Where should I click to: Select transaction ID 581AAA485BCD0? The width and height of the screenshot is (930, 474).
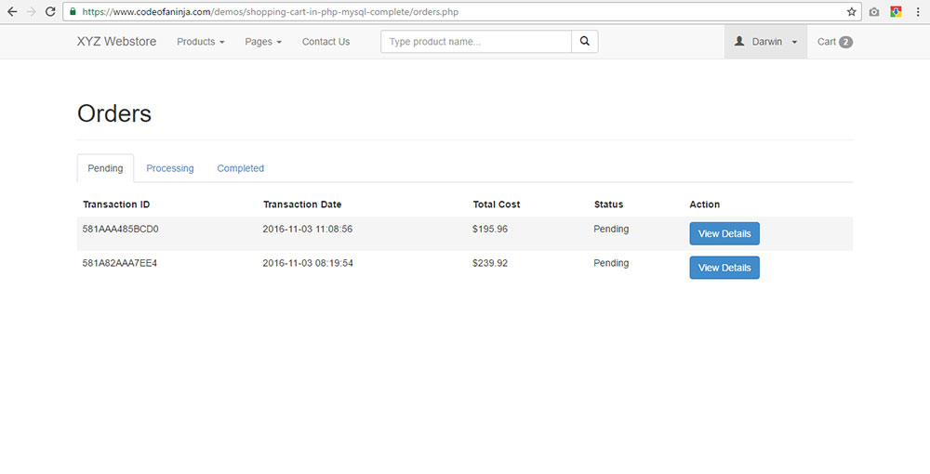(x=120, y=229)
